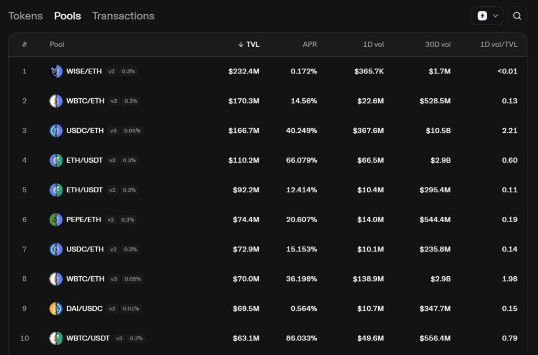Sort by 30D vol column header

[438, 44]
